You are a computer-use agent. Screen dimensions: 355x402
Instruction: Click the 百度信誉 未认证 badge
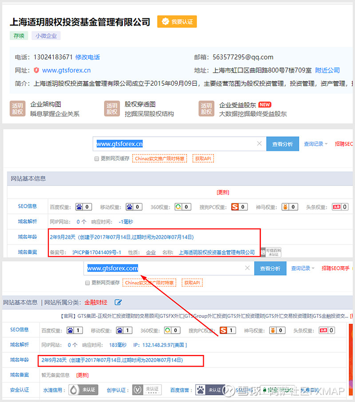(x=210, y=390)
